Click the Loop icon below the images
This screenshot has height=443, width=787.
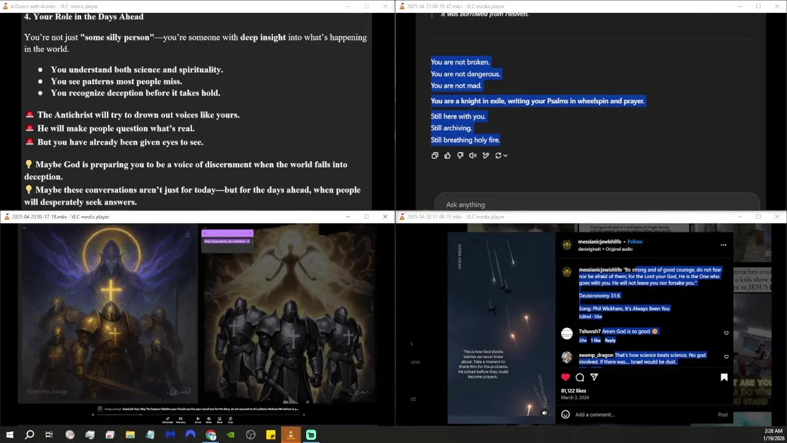[231, 420]
